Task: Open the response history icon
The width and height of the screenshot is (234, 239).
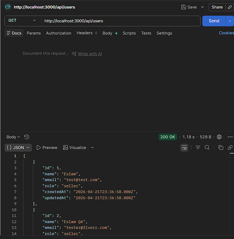Action: point(27,137)
